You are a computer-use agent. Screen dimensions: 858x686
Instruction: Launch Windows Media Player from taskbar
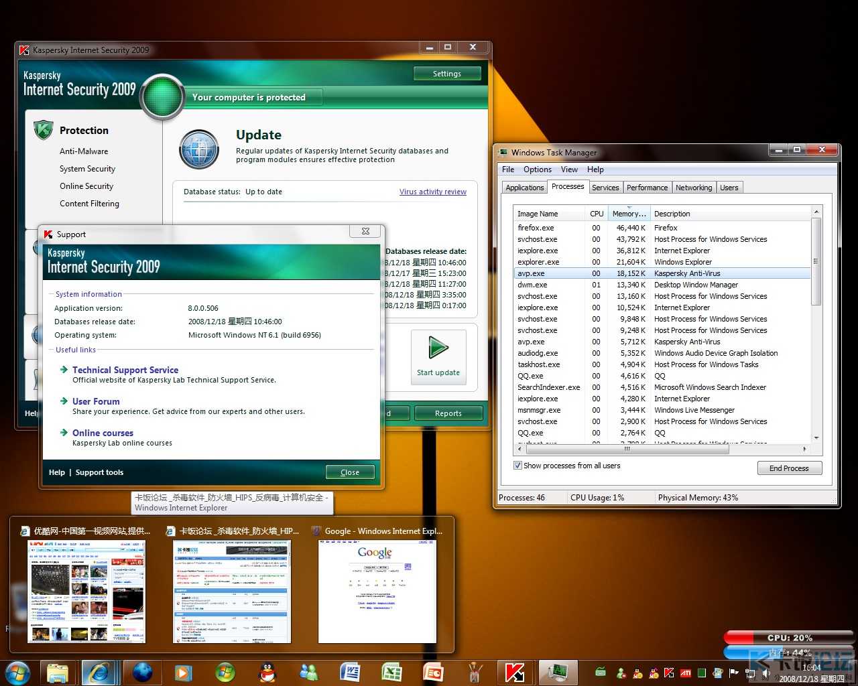tap(183, 673)
